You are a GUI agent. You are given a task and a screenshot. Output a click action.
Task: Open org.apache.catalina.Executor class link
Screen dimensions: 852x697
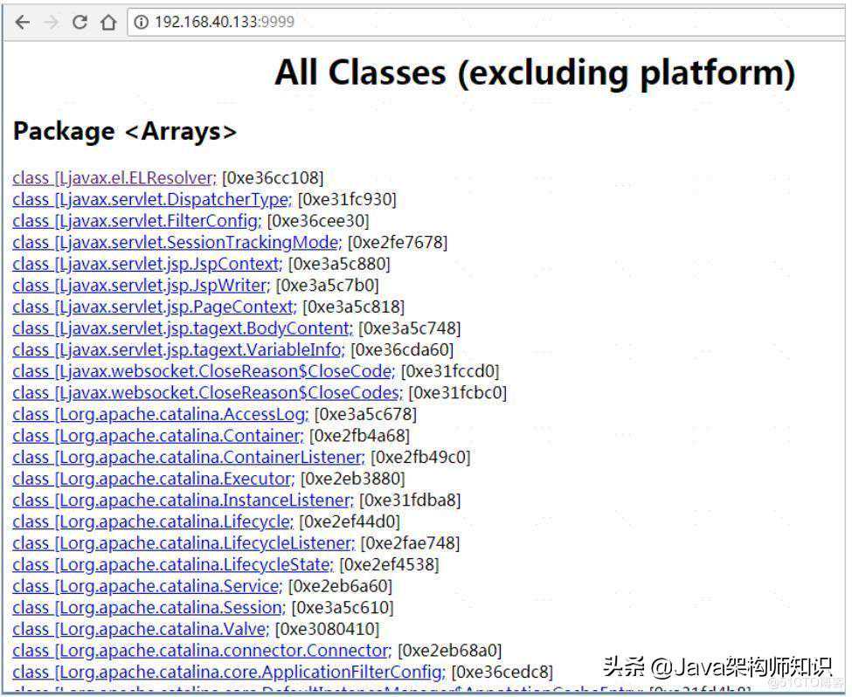152,479
